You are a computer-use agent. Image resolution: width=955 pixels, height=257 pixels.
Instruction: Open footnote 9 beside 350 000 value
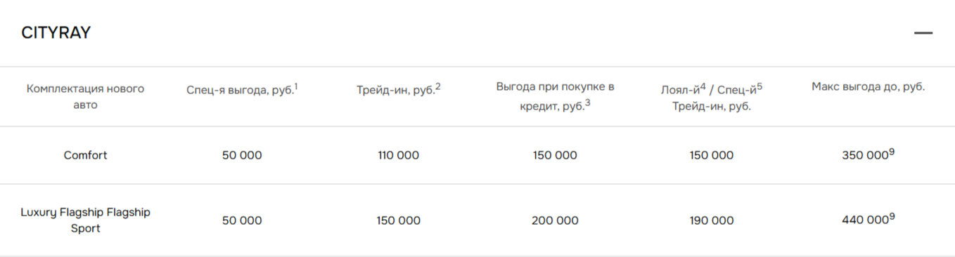tap(892, 152)
